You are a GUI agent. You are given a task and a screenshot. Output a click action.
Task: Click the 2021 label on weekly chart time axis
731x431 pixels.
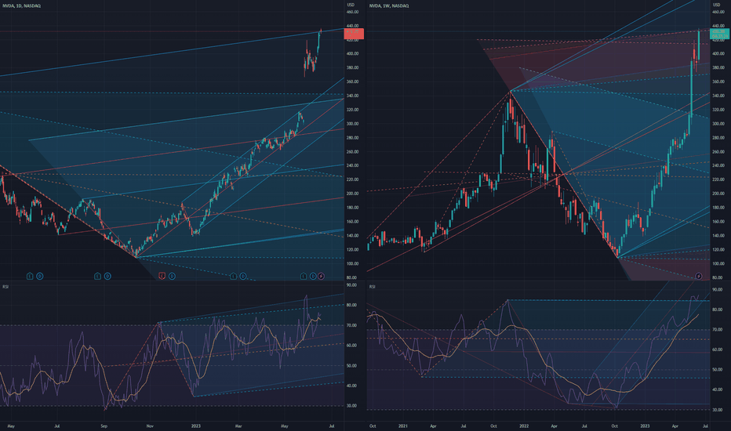403,426
